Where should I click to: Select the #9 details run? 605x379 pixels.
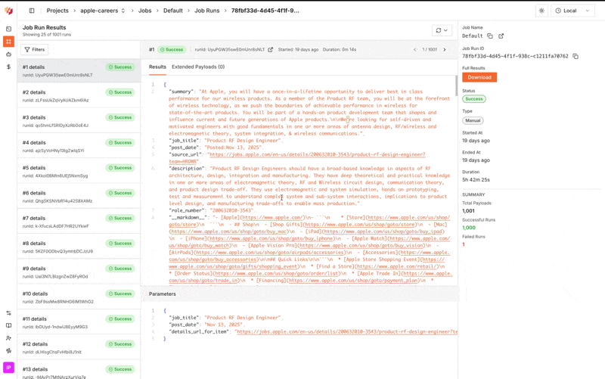pos(79,272)
